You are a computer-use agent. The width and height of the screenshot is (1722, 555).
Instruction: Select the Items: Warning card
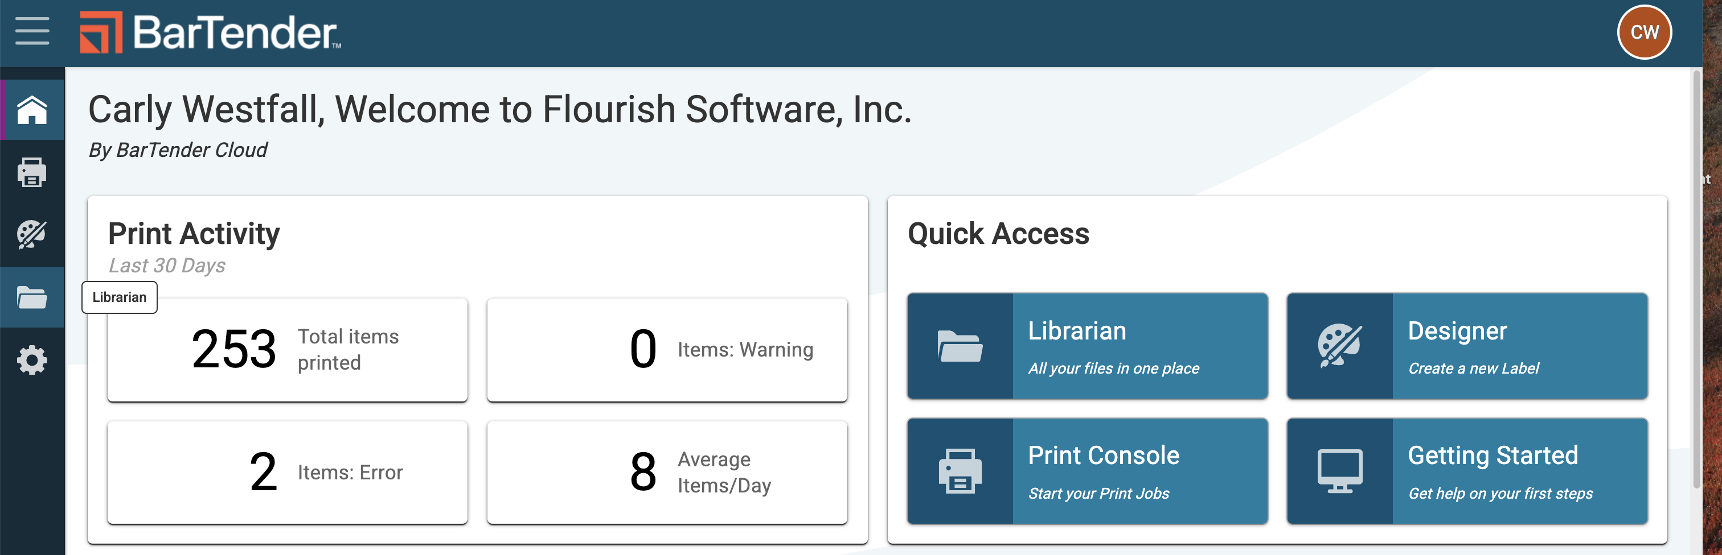coord(666,349)
